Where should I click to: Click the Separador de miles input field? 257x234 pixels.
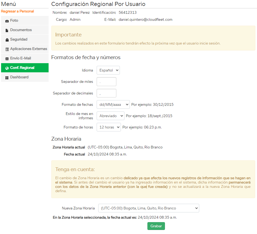tap(106, 82)
